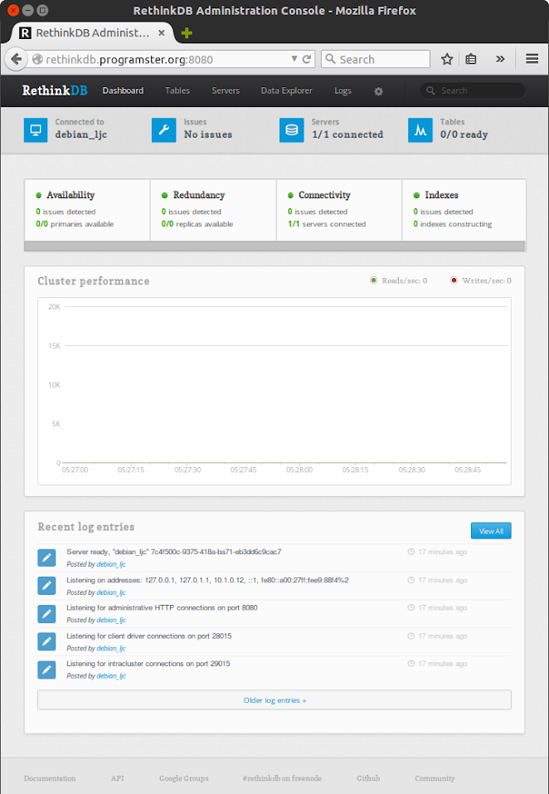Click debian_ljc link under Server ready entry

[111, 564]
